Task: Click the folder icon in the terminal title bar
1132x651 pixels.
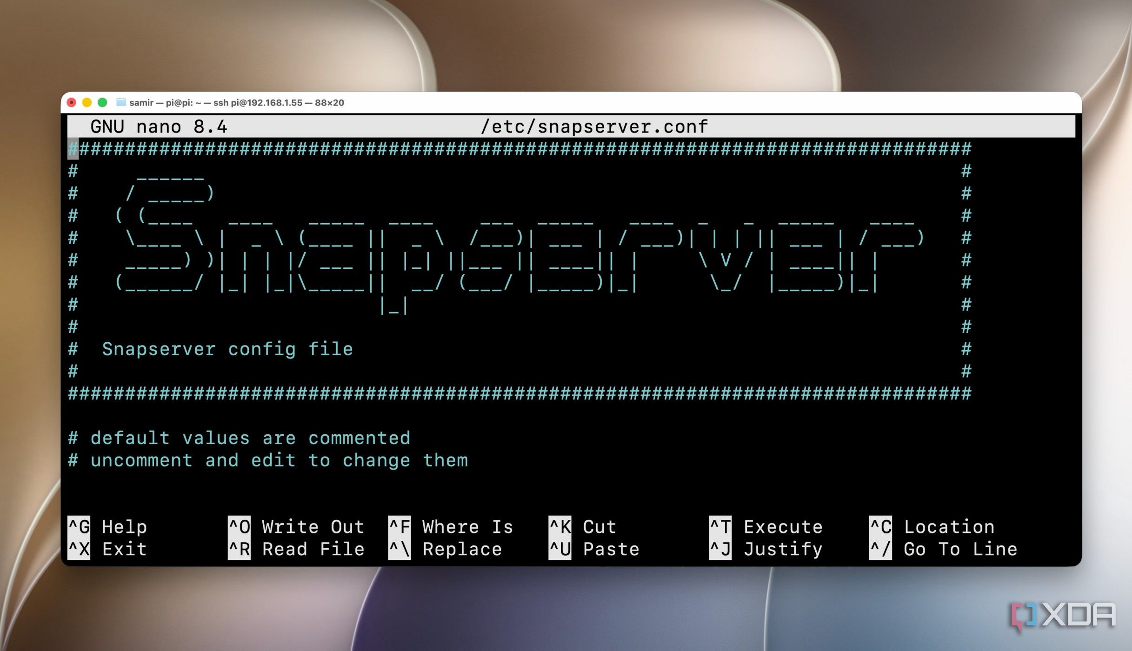Action: point(121,102)
